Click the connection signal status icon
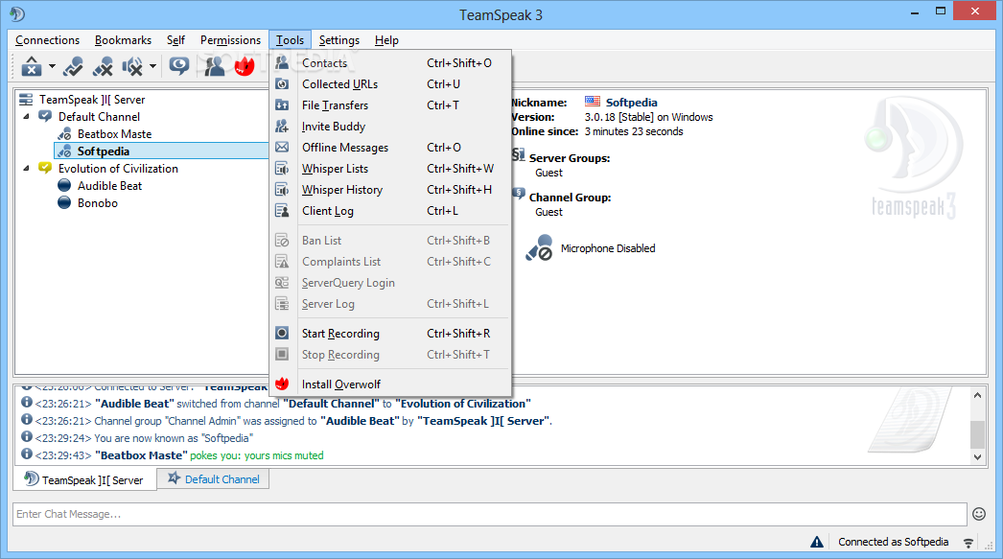Screen dimensions: 1003x559 (x=968, y=543)
